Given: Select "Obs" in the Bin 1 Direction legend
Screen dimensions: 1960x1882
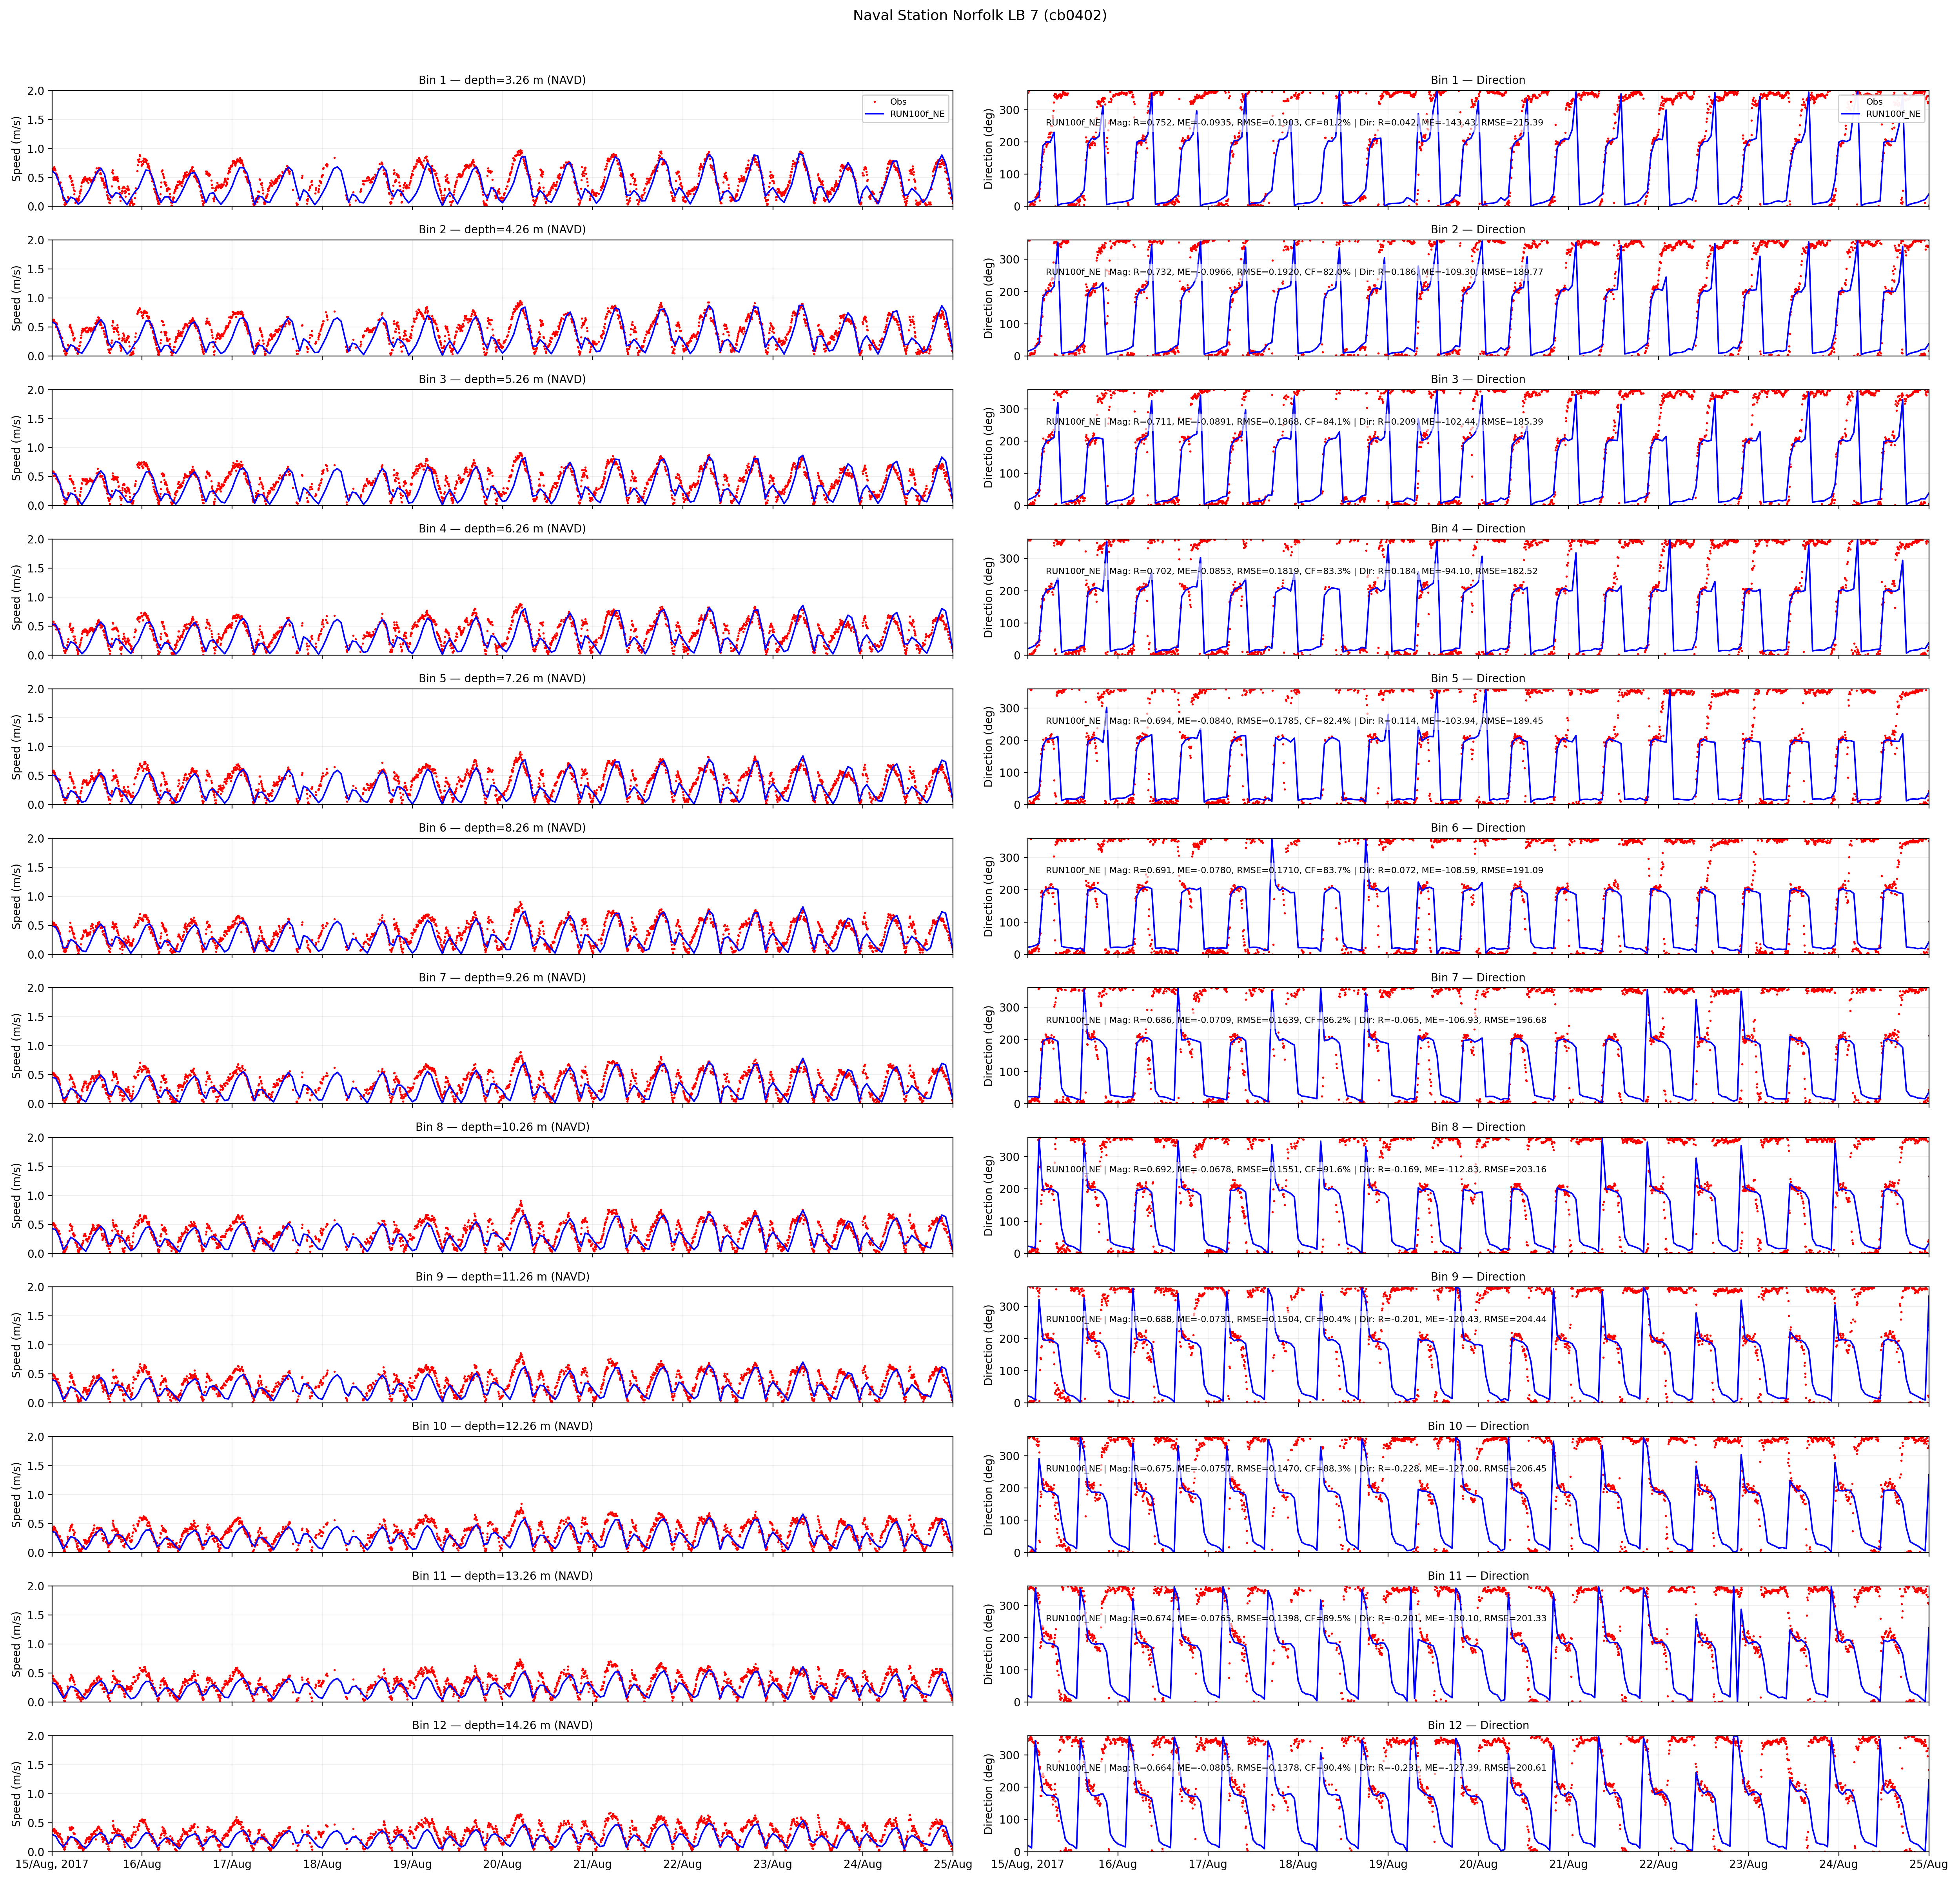Looking at the screenshot, I should click(1874, 102).
